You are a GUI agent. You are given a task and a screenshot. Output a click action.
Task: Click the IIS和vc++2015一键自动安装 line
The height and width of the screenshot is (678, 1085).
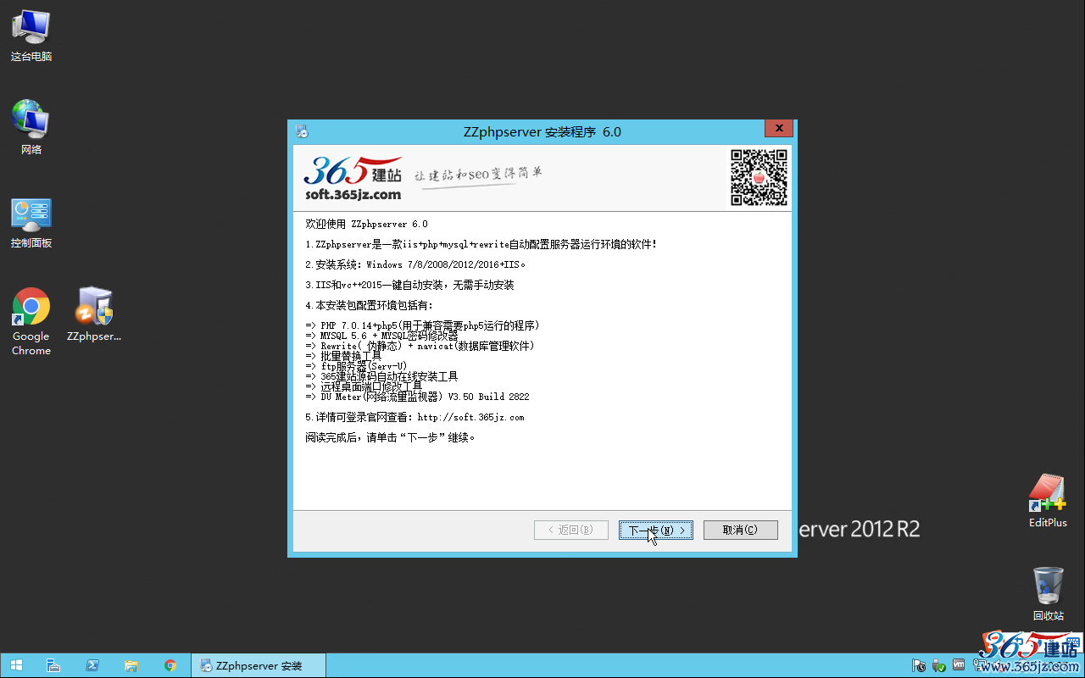pos(409,286)
